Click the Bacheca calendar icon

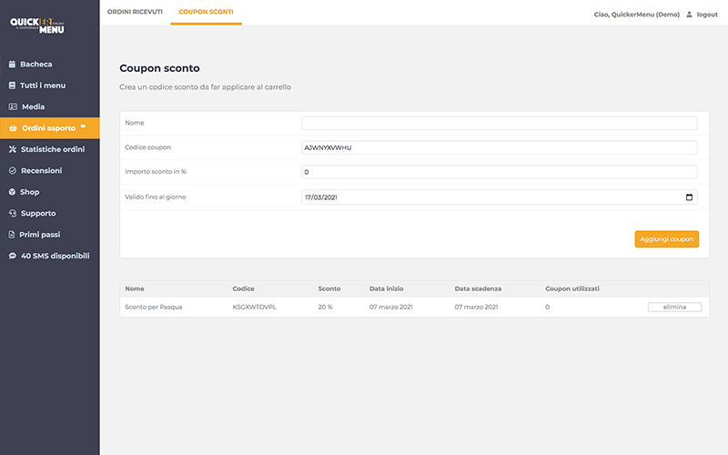12,64
